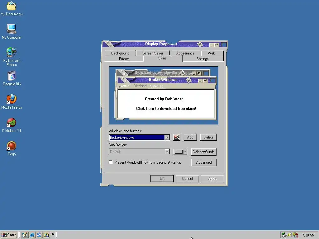Click the magnifier quick launch icon

point(46,235)
